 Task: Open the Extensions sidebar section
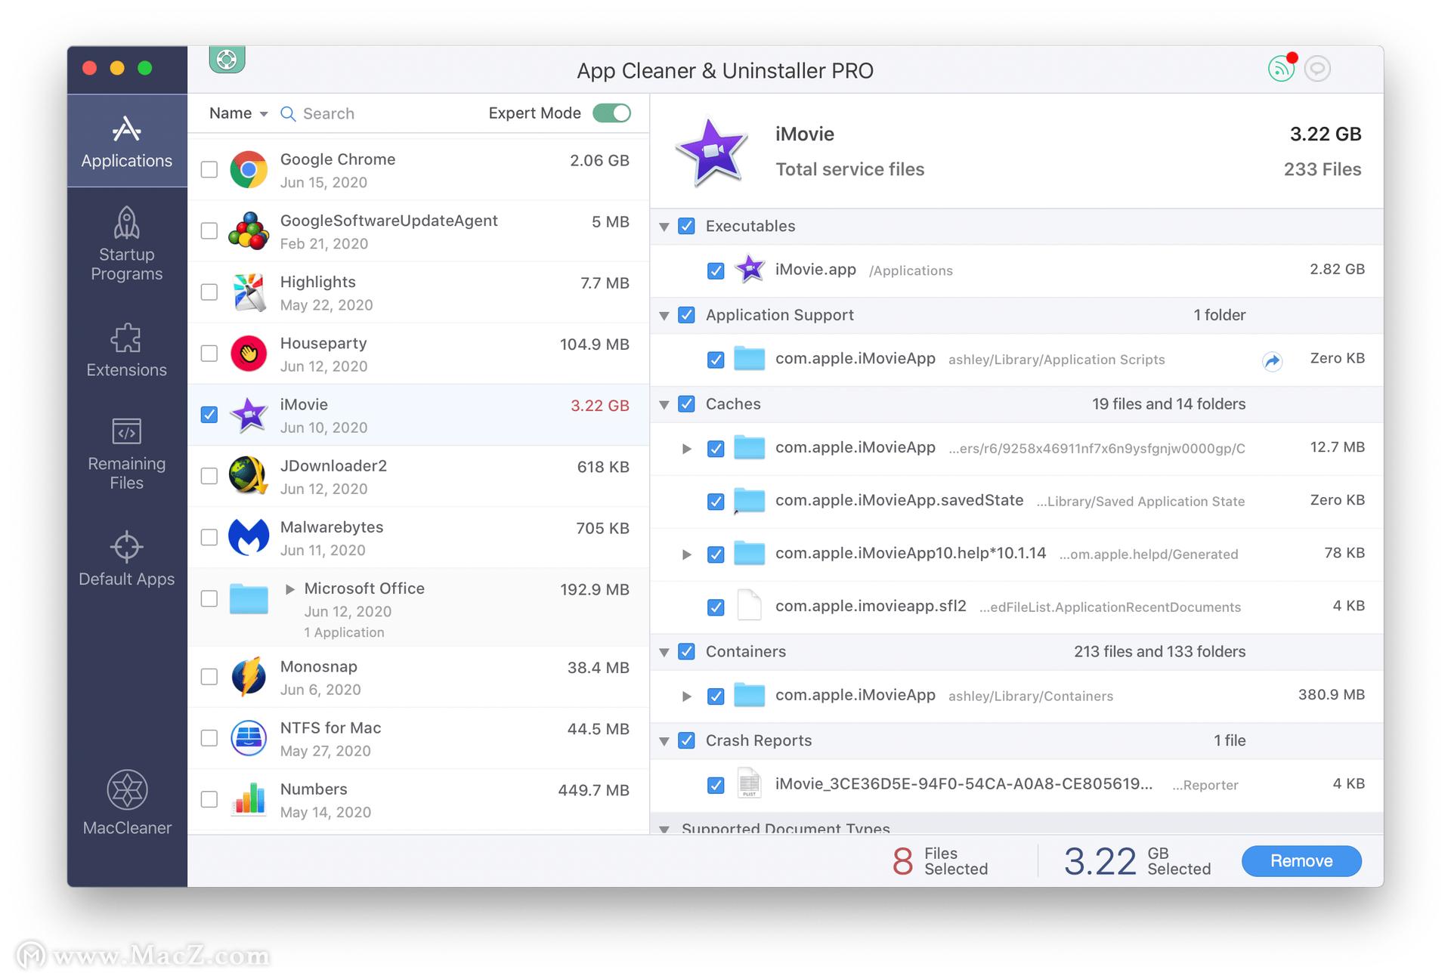coord(126,351)
